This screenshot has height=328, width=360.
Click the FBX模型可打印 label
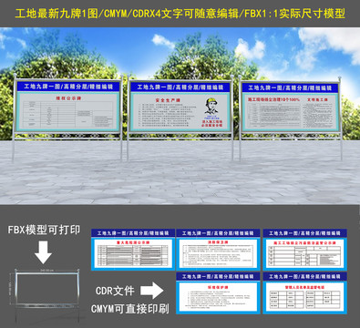pyautogui.click(x=44, y=230)
